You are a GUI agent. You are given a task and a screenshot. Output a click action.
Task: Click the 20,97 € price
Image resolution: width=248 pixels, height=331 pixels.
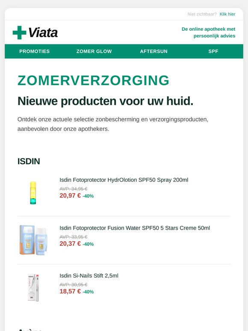(70, 196)
